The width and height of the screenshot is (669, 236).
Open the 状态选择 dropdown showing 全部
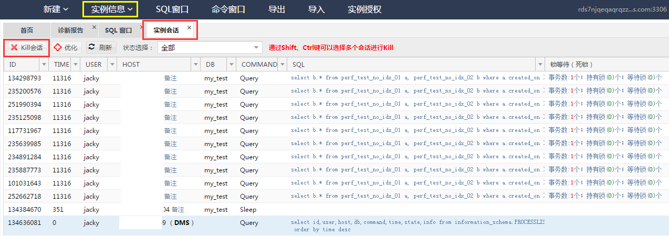point(210,48)
